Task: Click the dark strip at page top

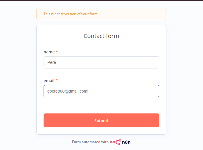Action: (101, 0)
